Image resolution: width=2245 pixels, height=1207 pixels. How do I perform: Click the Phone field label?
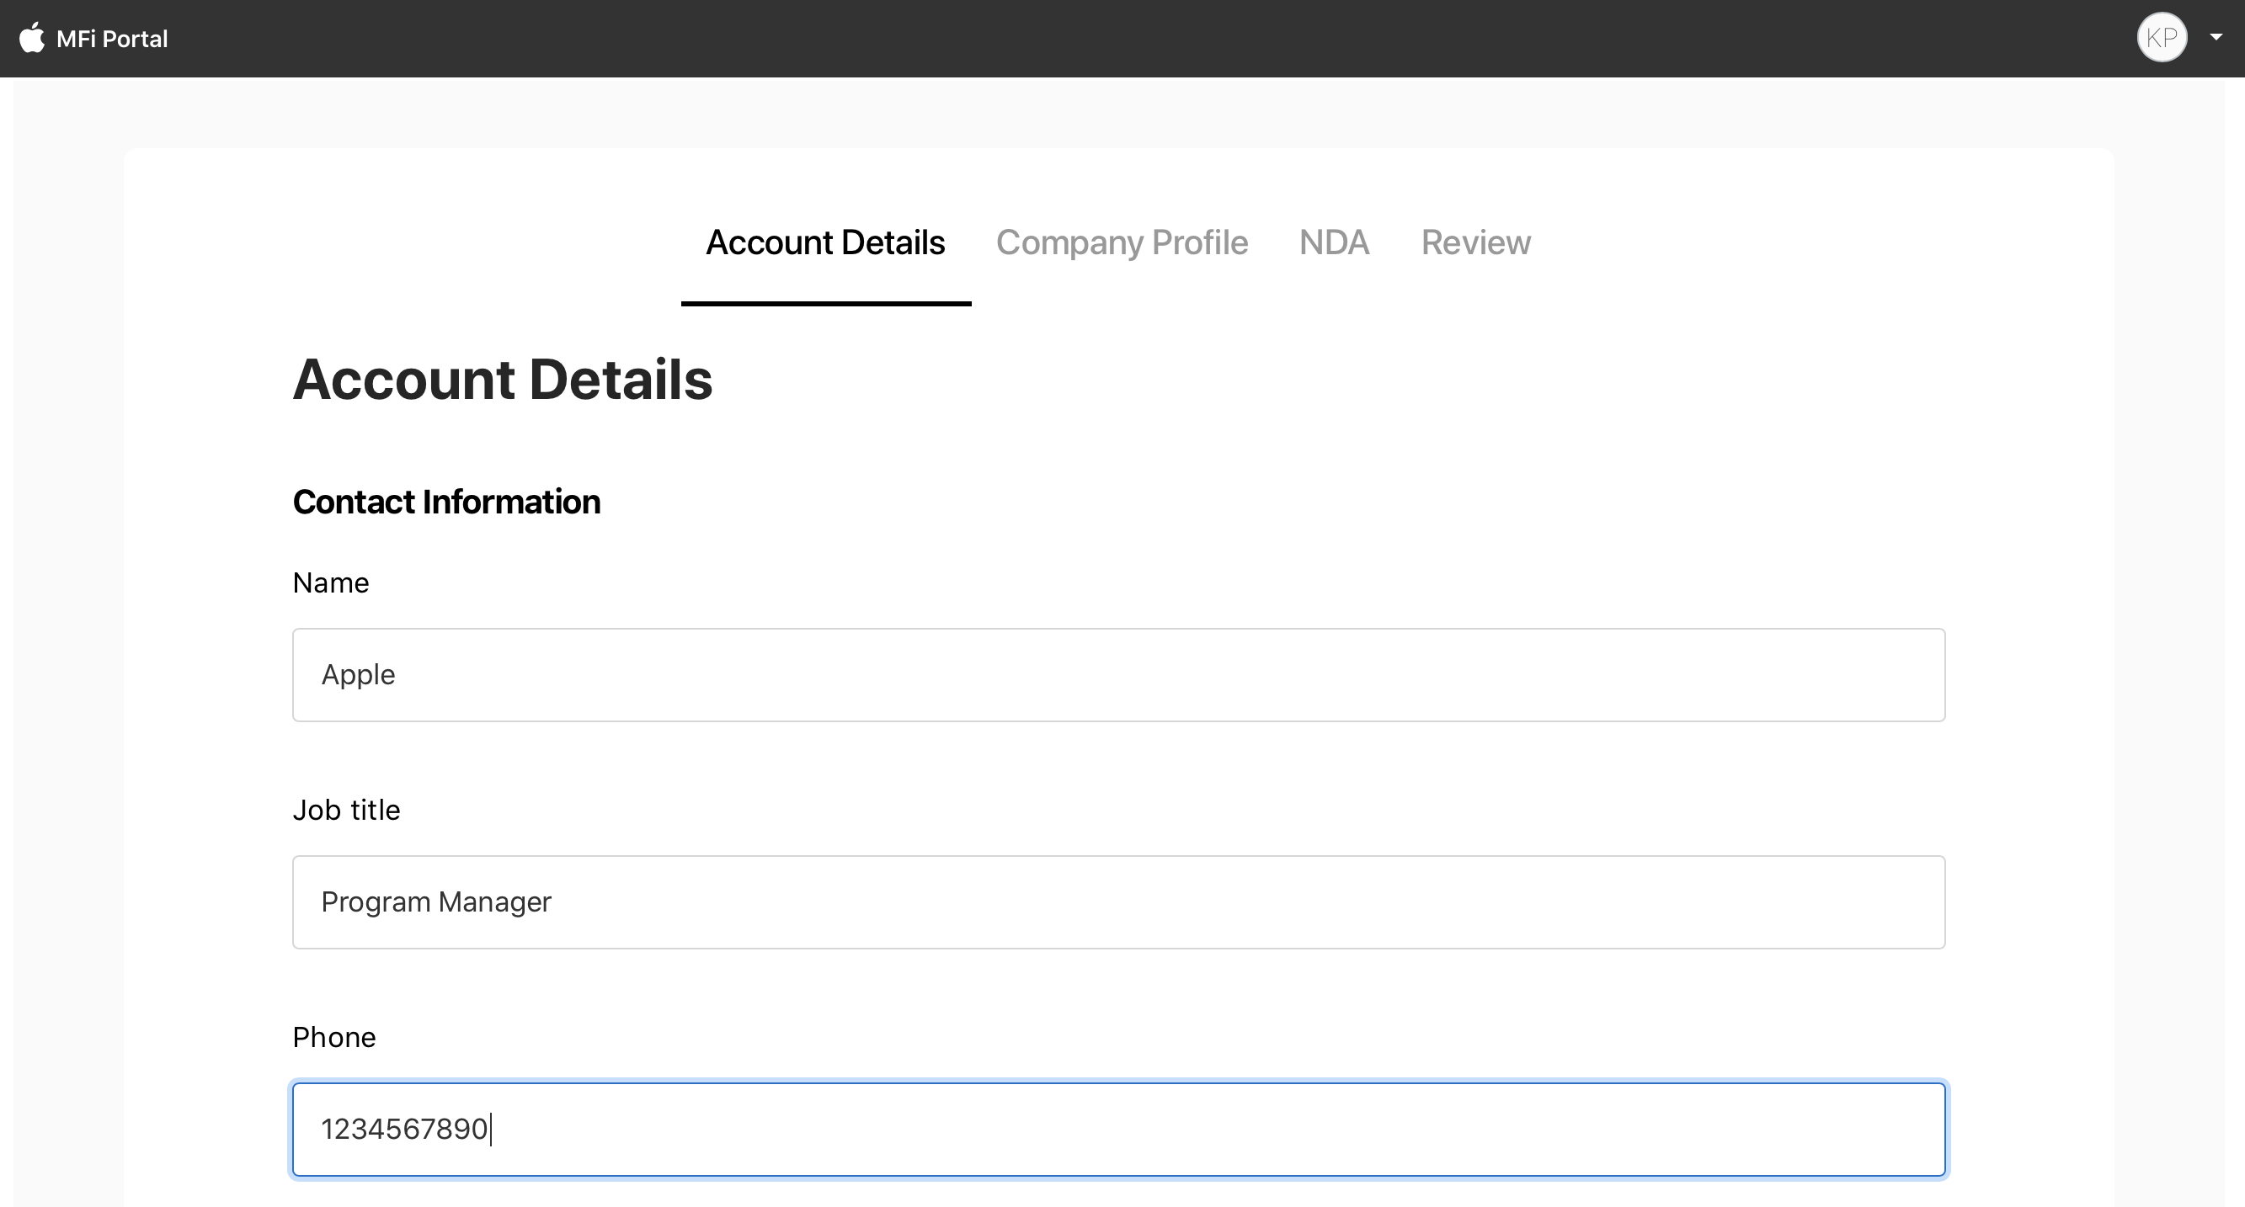[x=333, y=1037]
